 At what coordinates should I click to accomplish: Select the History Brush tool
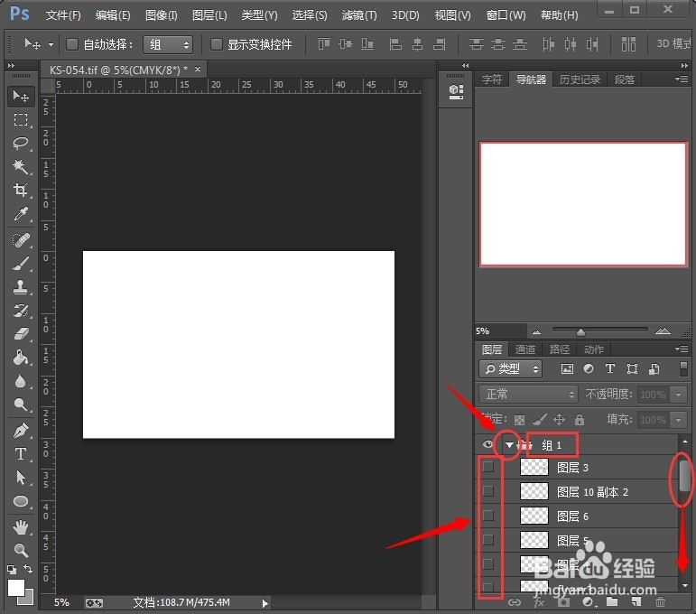(x=21, y=311)
